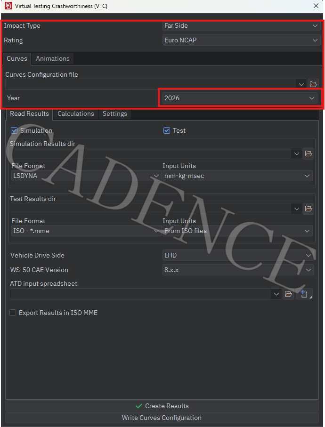
Task: Click Write Curves Configuration button
Action: pos(162,418)
